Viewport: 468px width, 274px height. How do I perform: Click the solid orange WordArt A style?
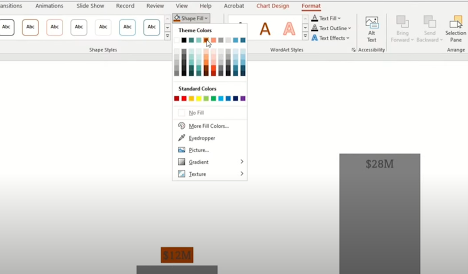[x=264, y=29]
